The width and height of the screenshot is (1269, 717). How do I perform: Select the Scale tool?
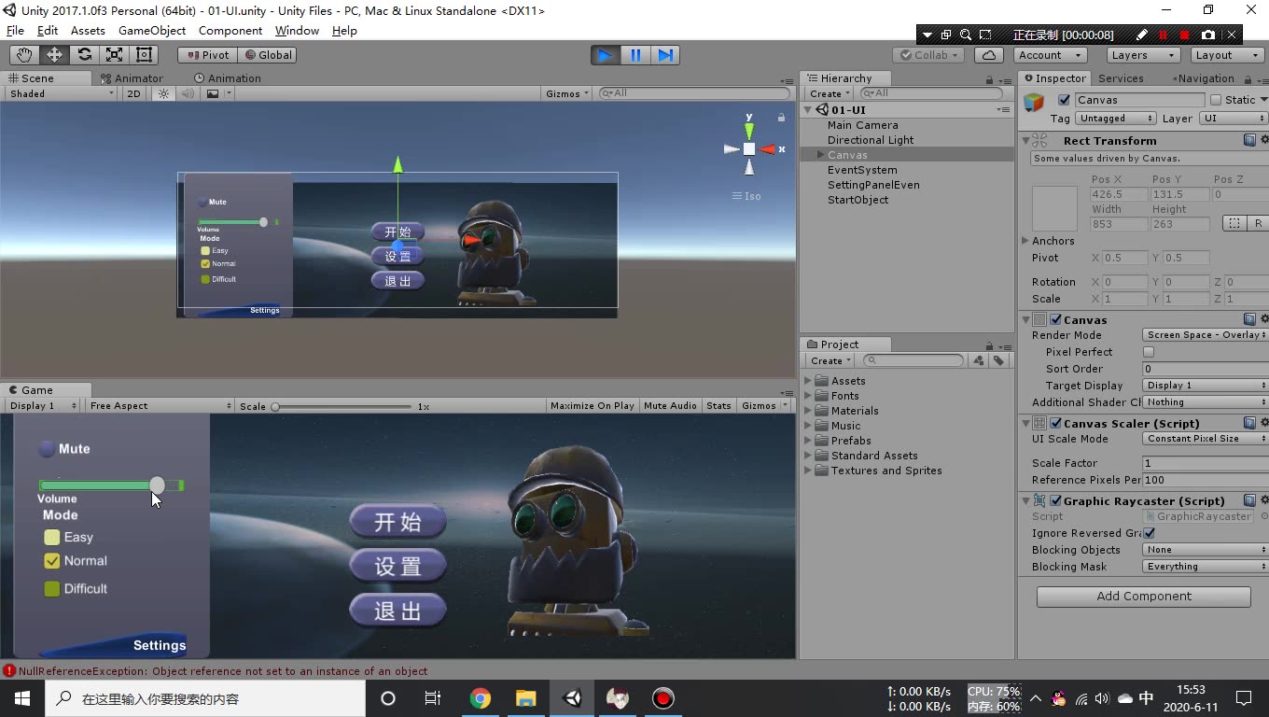(x=113, y=54)
